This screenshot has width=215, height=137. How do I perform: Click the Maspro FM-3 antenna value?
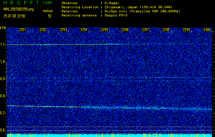click(116, 15)
